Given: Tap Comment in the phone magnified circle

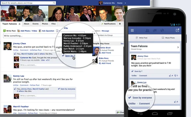Looking at the screenshot, I should click(x=144, y=104).
